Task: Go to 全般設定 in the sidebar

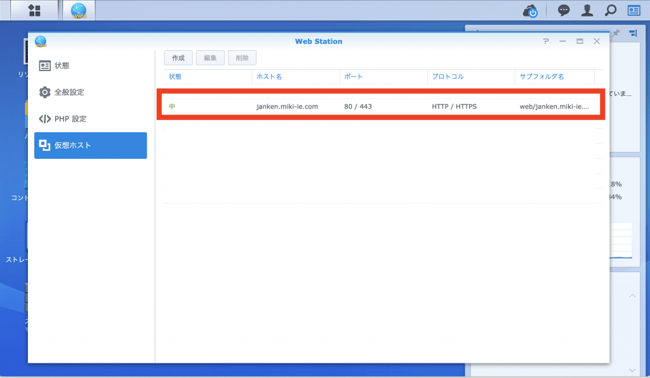Action: (x=90, y=92)
